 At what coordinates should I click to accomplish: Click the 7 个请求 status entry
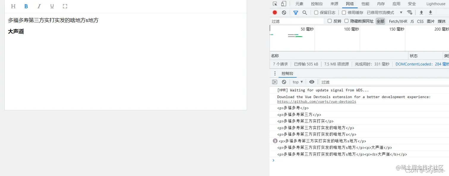click(280, 64)
